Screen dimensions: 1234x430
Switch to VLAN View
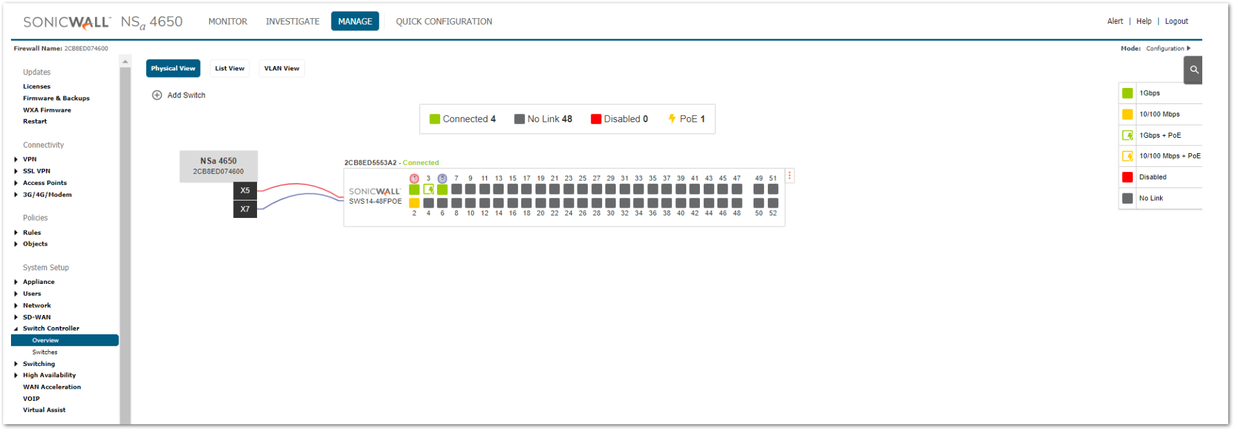[282, 69]
